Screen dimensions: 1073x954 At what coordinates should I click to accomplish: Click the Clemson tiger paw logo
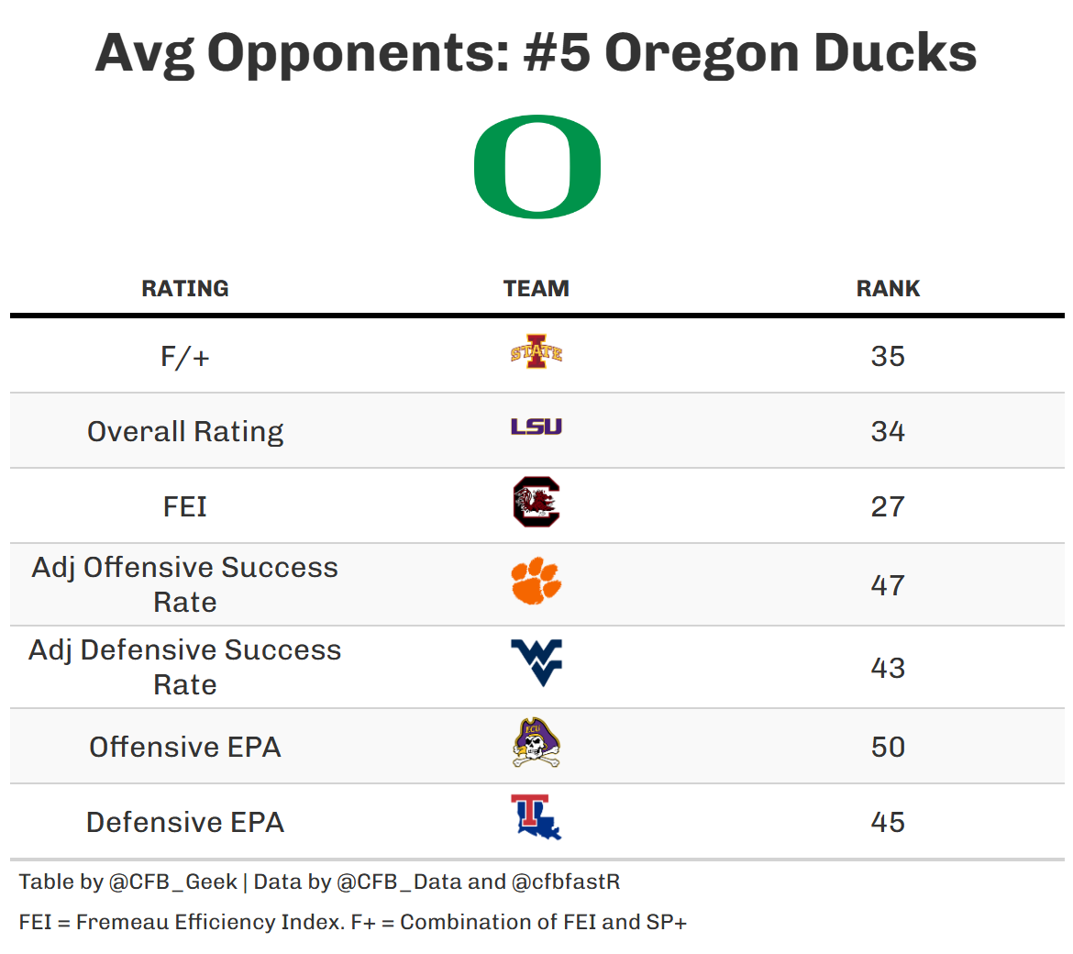pos(536,581)
